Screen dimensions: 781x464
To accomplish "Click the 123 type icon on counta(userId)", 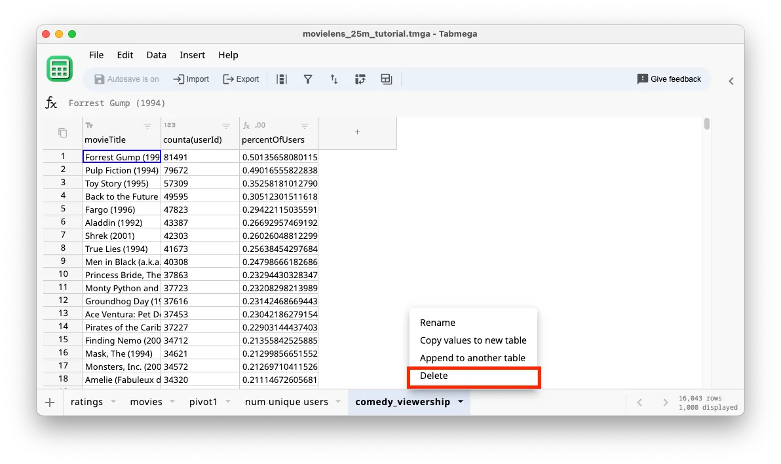I will (x=171, y=125).
